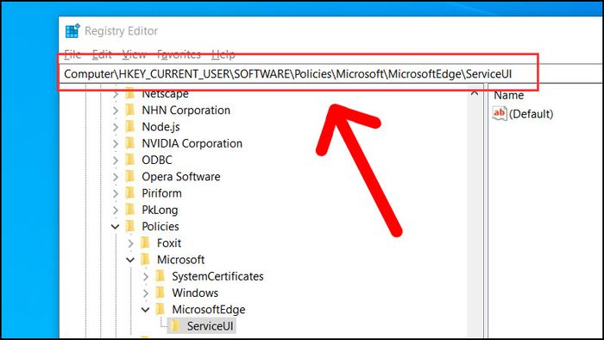The image size is (604, 340).
Task: Expand the NVIDIA Corporation key
Action: (116, 143)
